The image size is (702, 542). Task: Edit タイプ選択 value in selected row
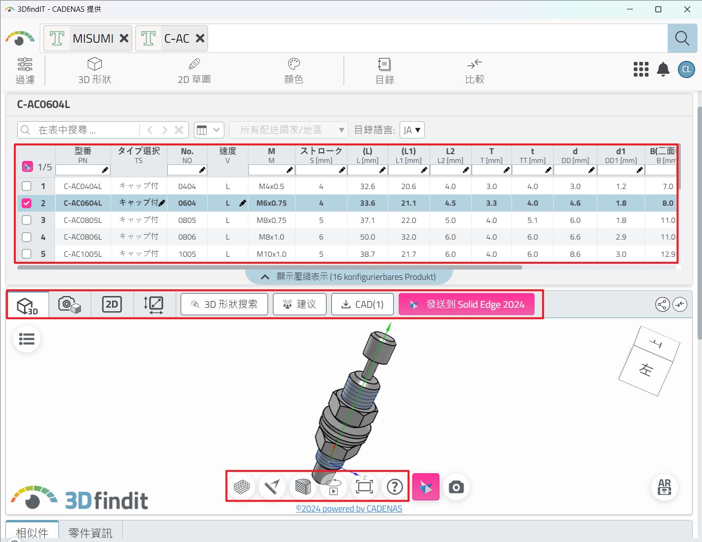pyautogui.click(x=162, y=203)
